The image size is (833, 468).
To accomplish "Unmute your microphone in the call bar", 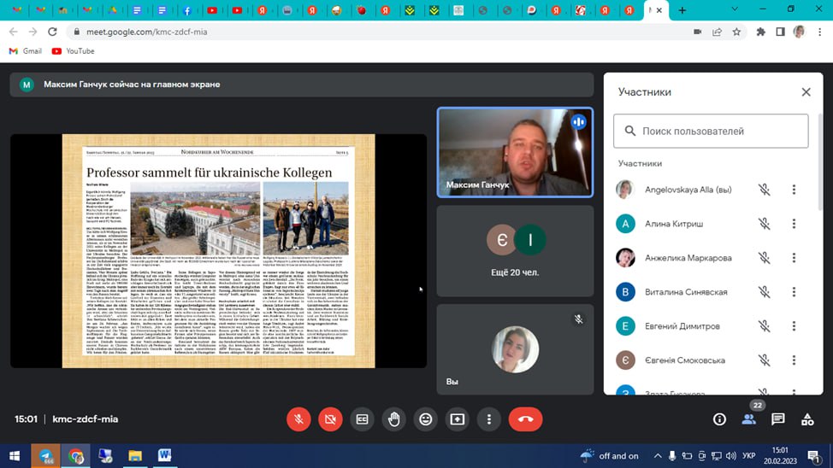I will coord(298,419).
